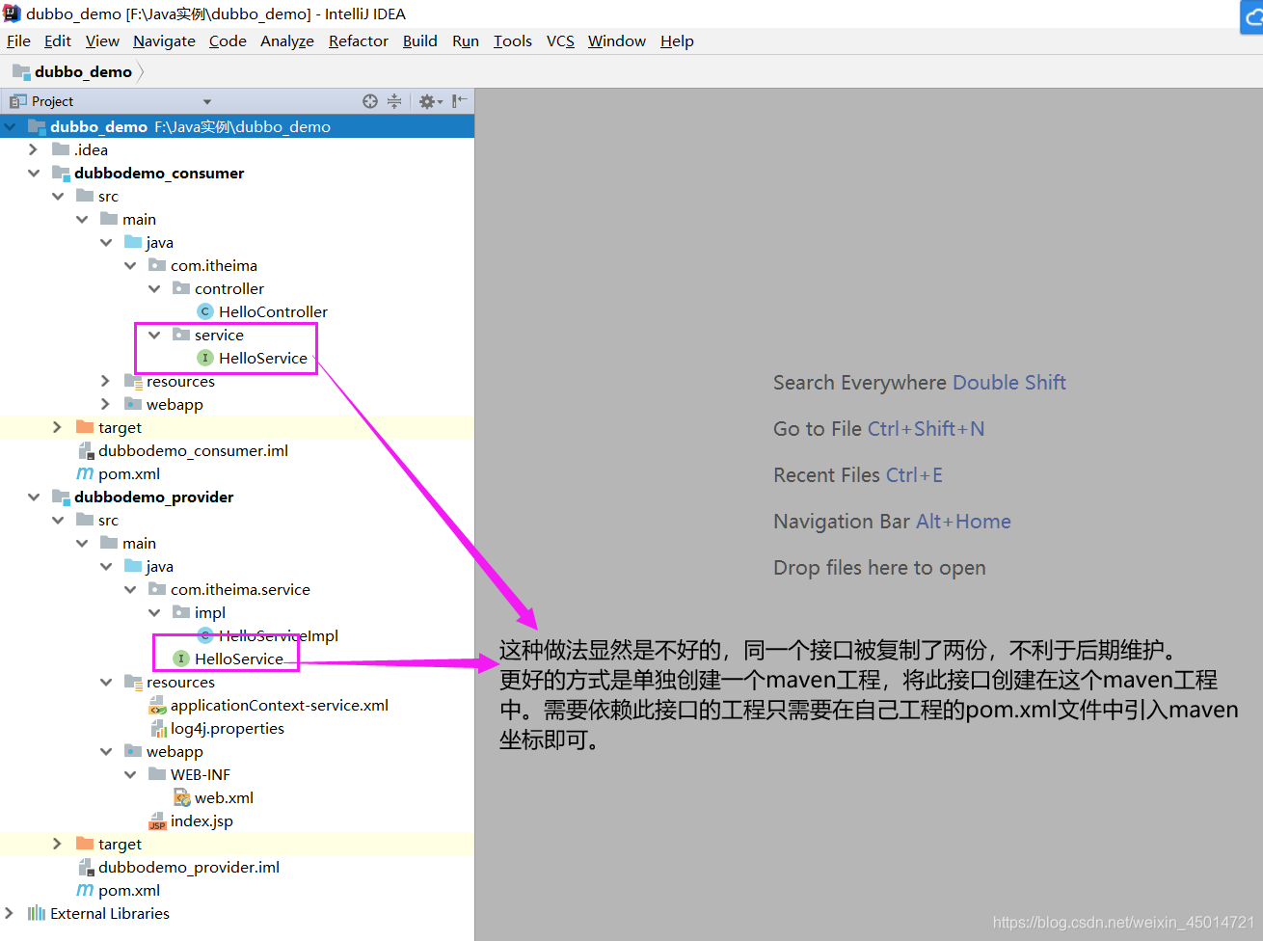Screen dimensions: 1263x941
Task: Select the HelloController class
Action: [273, 311]
